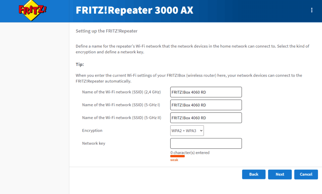322x194 pixels.
Task: Click the "weak" strength label
Action: click(x=174, y=160)
